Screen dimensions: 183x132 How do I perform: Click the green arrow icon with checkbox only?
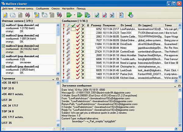80,15
